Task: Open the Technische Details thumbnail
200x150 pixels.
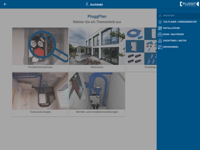Action: pos(40,91)
